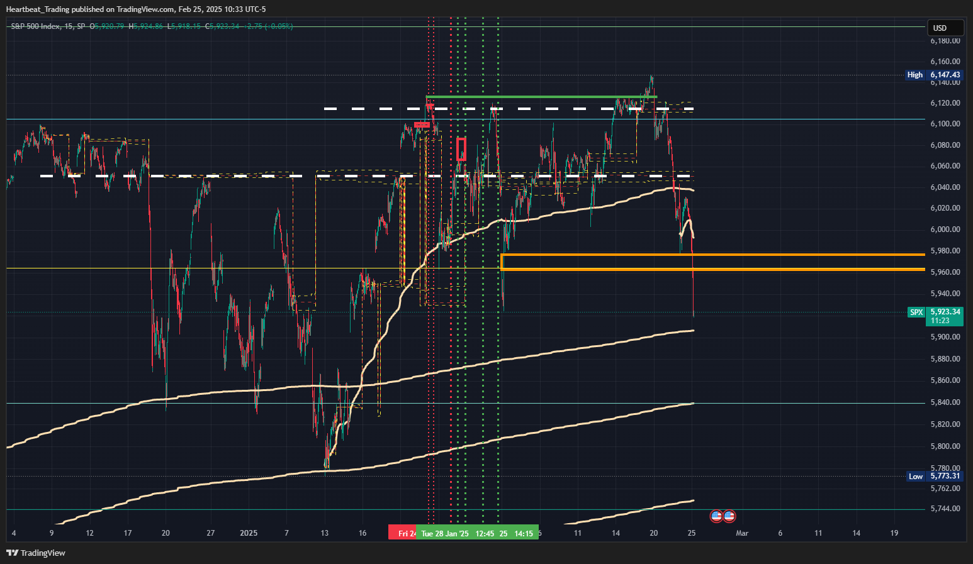Click the 5,900.00 price axis value
The width and height of the screenshot is (973, 564).
(x=945, y=337)
